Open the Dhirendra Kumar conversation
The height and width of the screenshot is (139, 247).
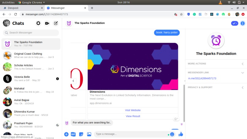tap(31, 114)
